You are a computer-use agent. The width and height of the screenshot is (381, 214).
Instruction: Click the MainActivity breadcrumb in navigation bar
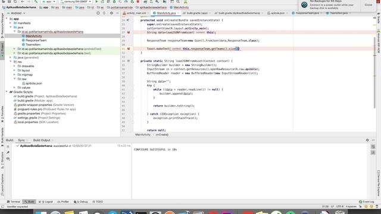pos(179,8)
